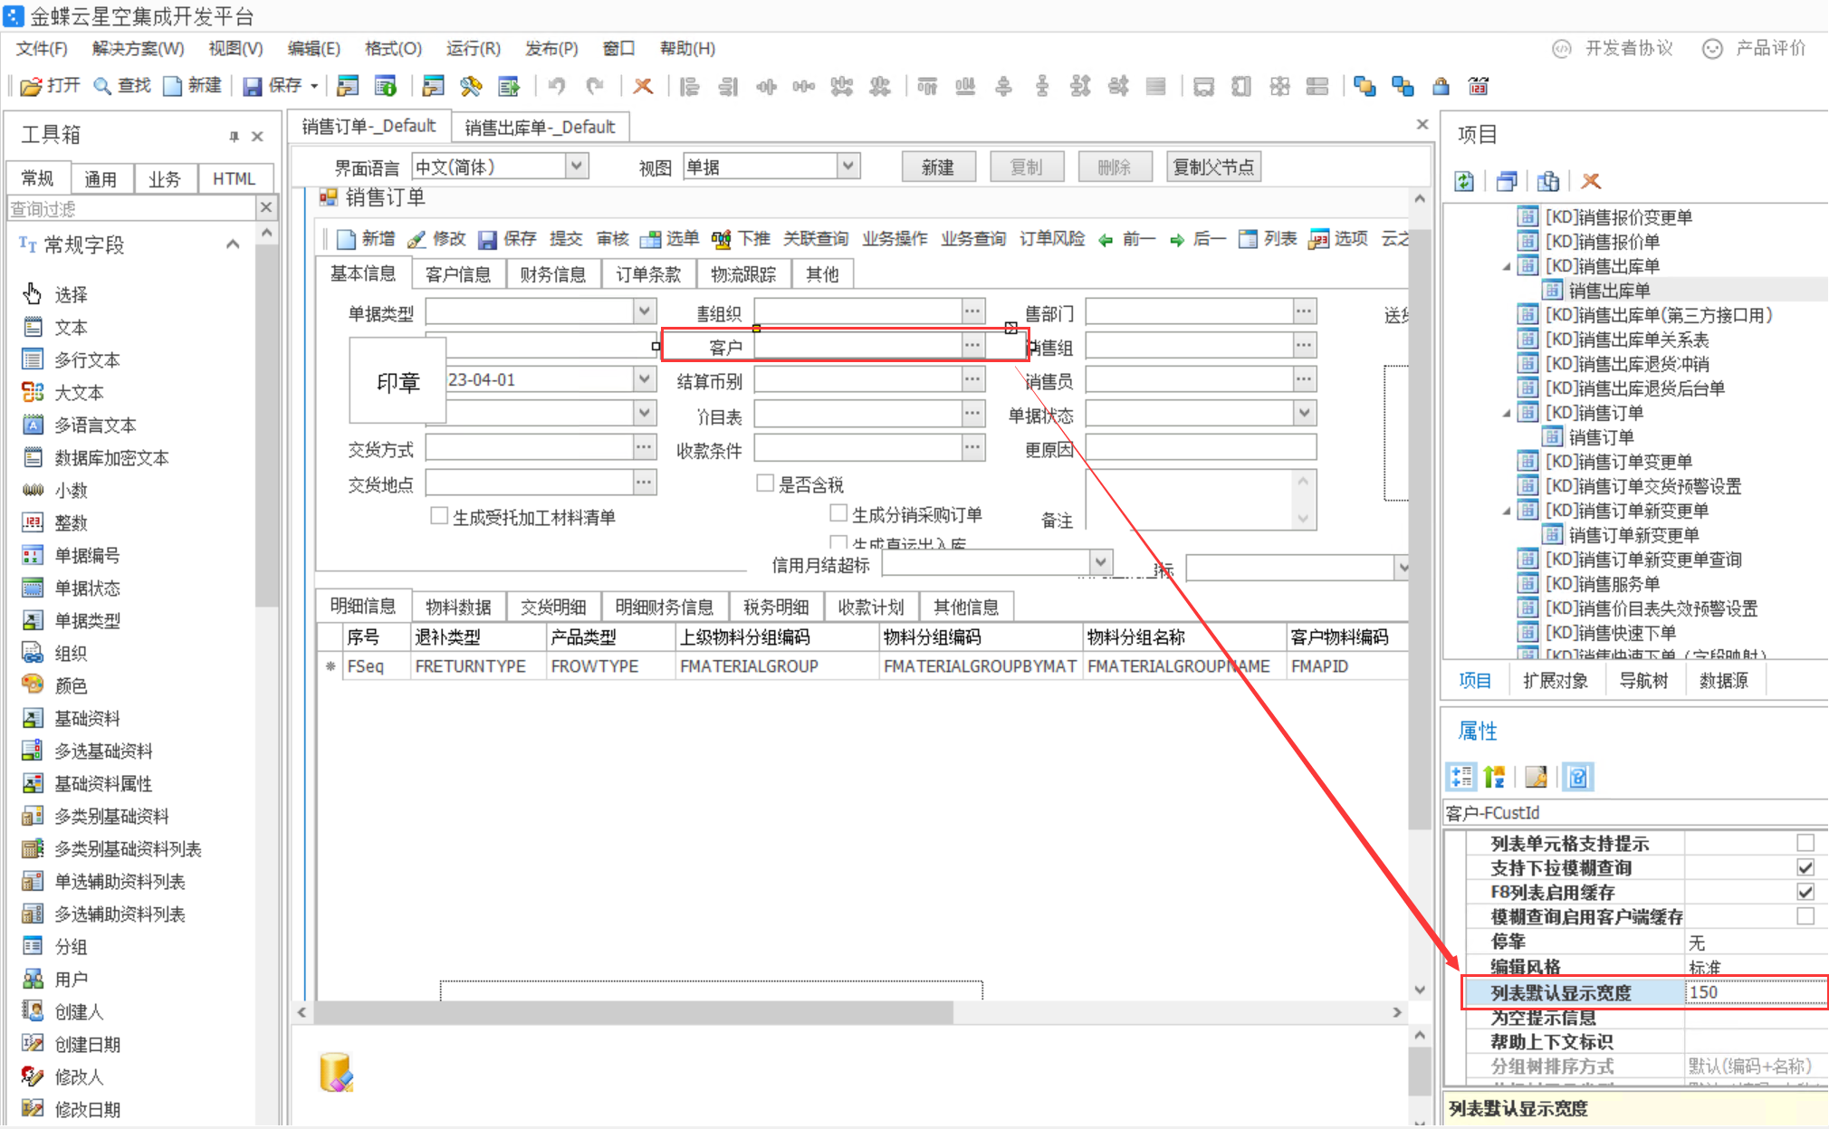Pin the 工具箱 panel

tap(234, 136)
